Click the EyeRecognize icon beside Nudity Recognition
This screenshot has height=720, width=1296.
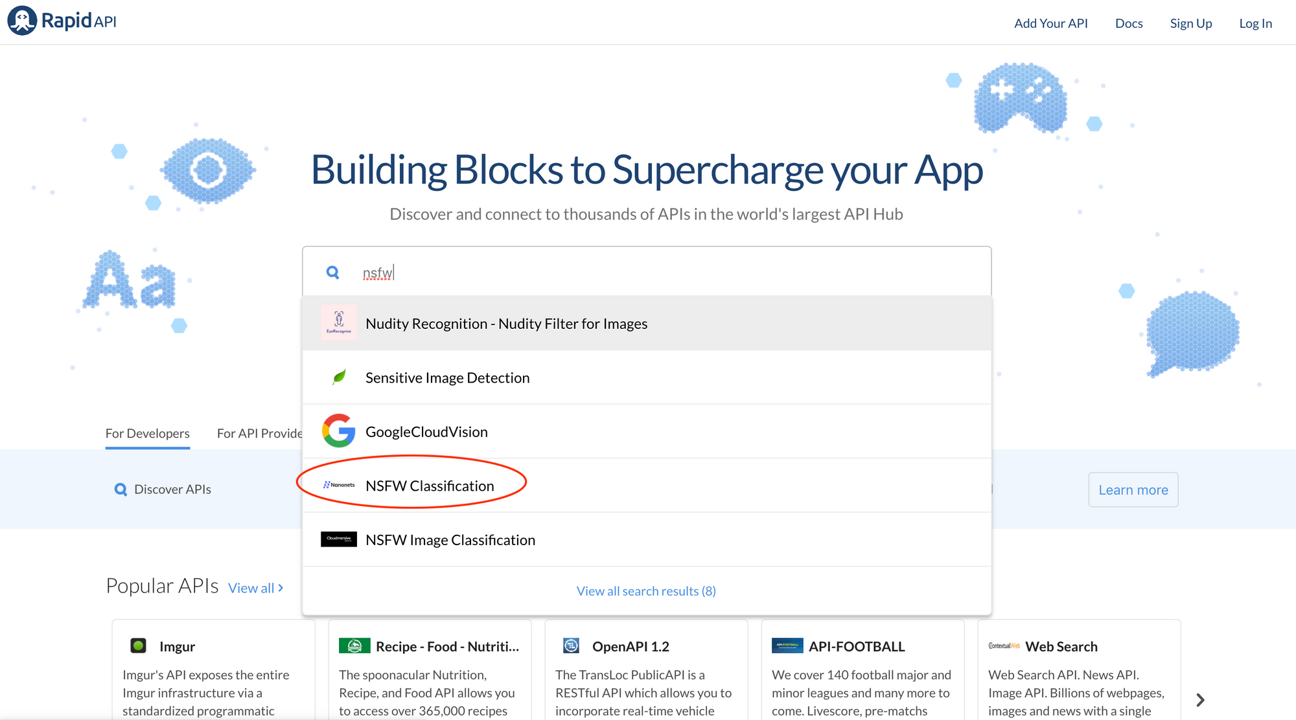pyautogui.click(x=339, y=322)
